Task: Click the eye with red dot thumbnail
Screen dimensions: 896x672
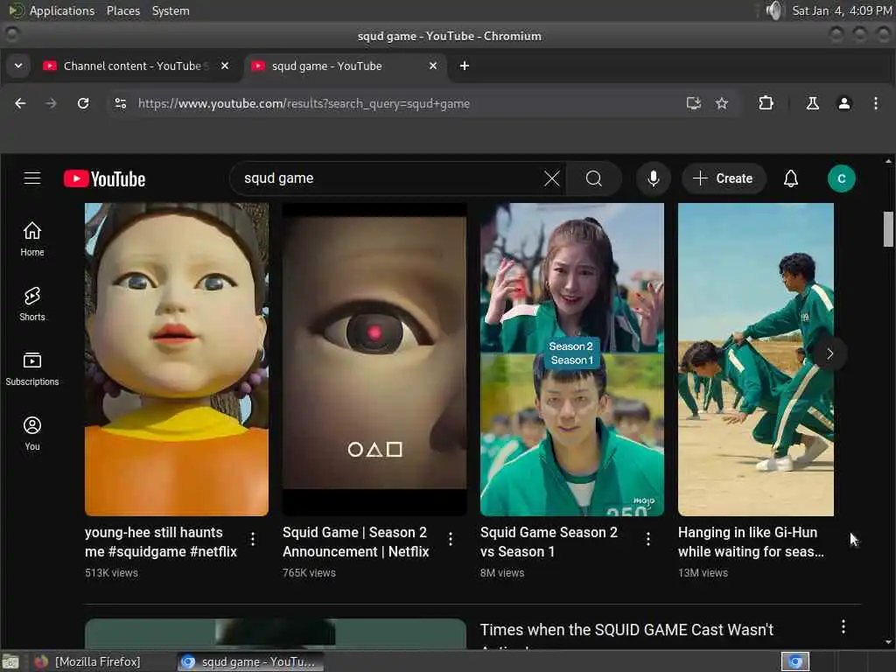Action: point(374,360)
